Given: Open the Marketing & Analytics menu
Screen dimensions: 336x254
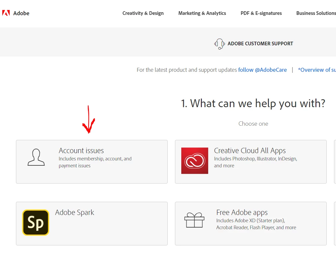Looking at the screenshot, I should (202, 13).
